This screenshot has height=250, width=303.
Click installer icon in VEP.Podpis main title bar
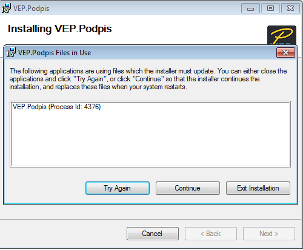pos(6,8)
